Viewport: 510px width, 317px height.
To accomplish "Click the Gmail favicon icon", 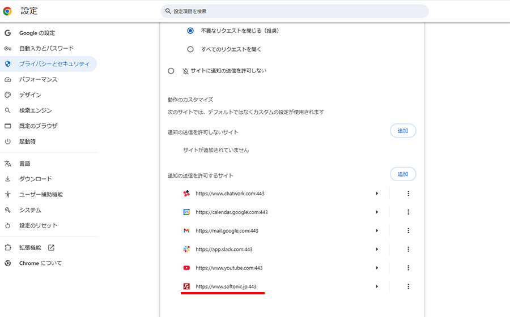I will tap(186, 231).
